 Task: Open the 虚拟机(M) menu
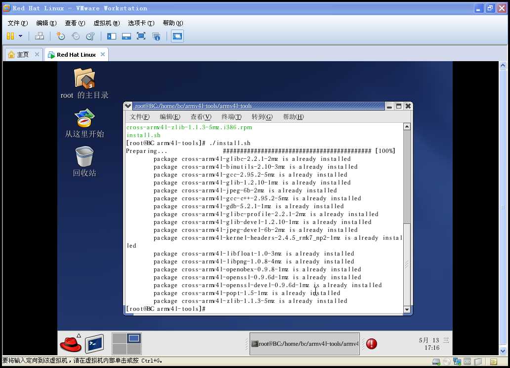pyautogui.click(x=106, y=23)
